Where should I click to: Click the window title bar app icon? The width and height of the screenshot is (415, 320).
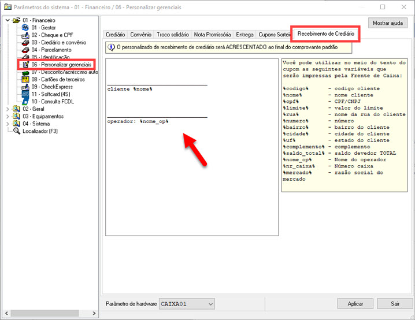[x=8, y=7]
